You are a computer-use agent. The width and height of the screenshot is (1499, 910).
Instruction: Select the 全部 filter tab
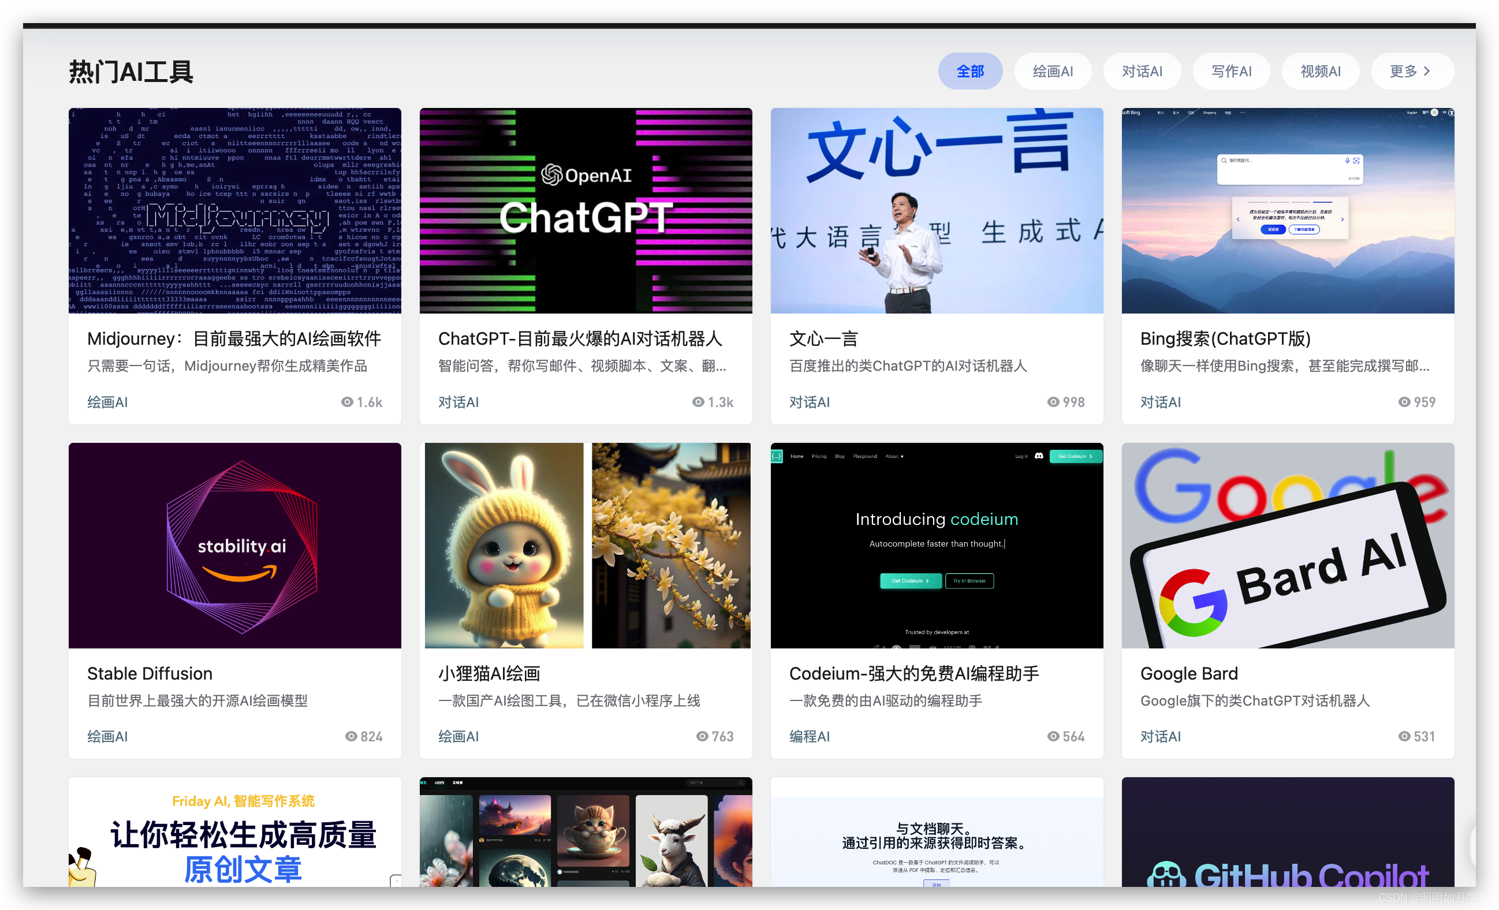tap(969, 71)
